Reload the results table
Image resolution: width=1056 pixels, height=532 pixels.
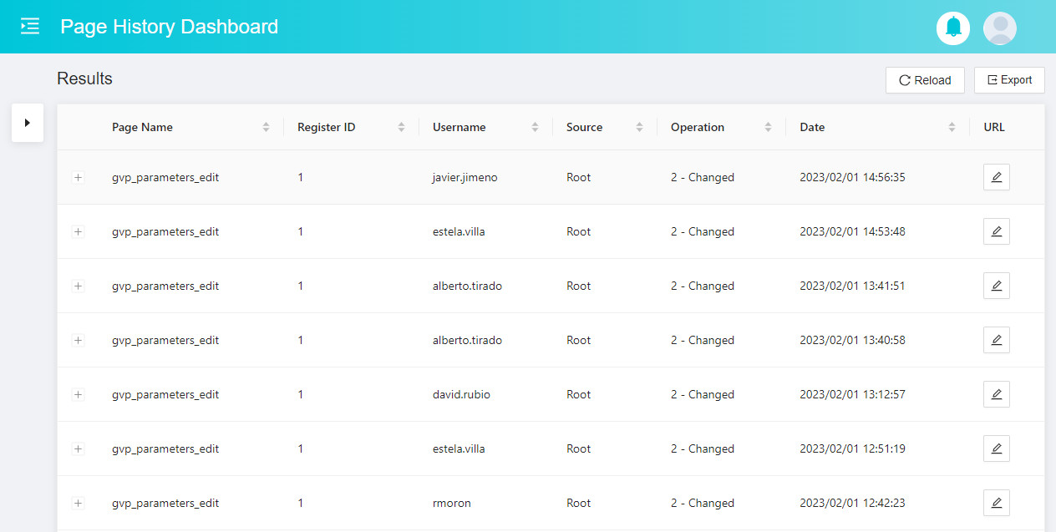[925, 80]
